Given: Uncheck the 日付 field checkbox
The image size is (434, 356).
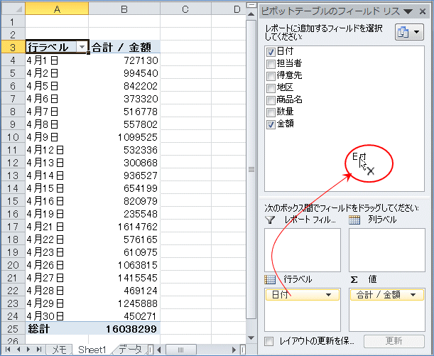Looking at the screenshot, I should 271,52.
